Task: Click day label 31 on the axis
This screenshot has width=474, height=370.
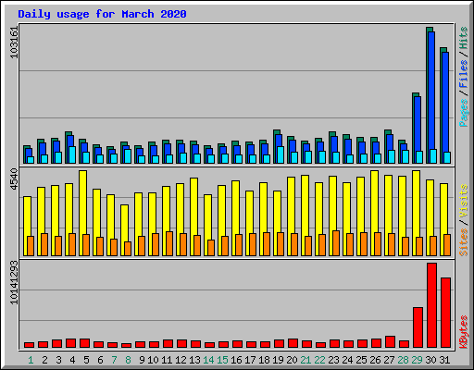Action: [444, 360]
